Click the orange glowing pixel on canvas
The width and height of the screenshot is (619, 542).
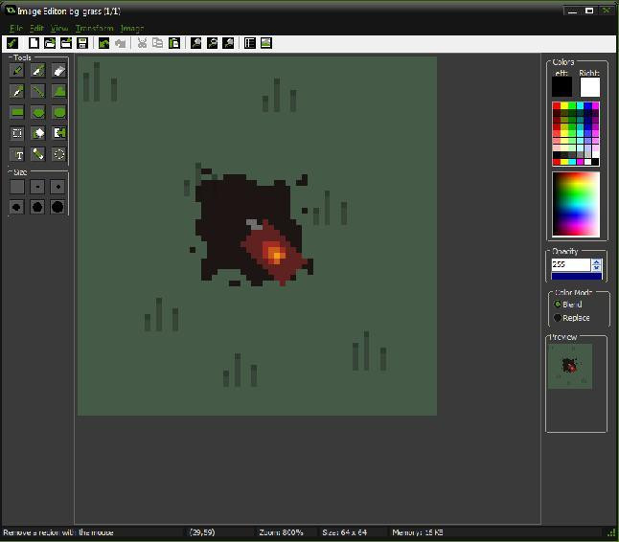(276, 254)
